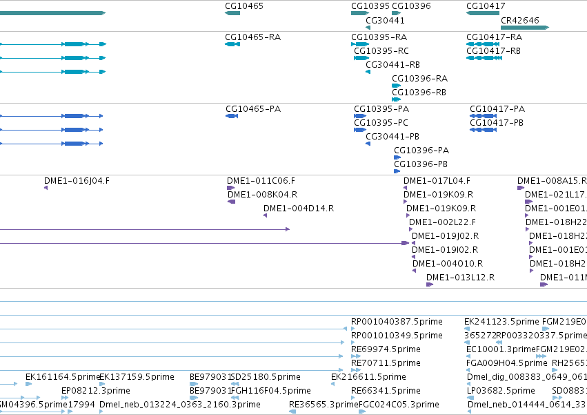Select the CG10396-PA protein label
The image size is (587, 415).
421,151
